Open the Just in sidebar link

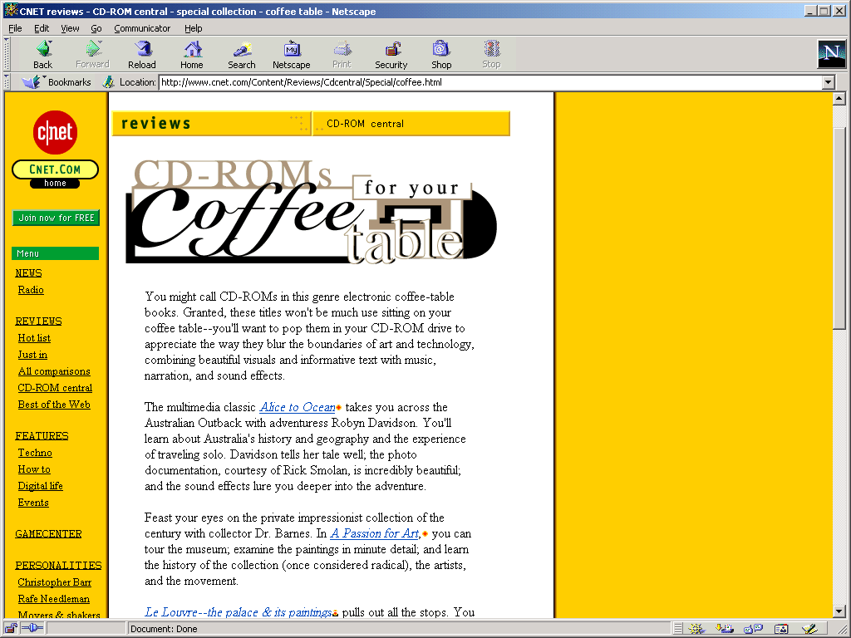click(32, 355)
